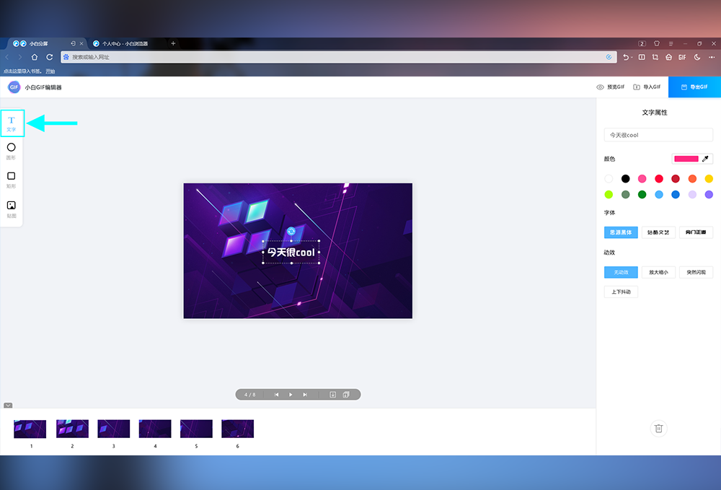Pick the lime green color swatch
Screen dimensions: 721x490
609,195
